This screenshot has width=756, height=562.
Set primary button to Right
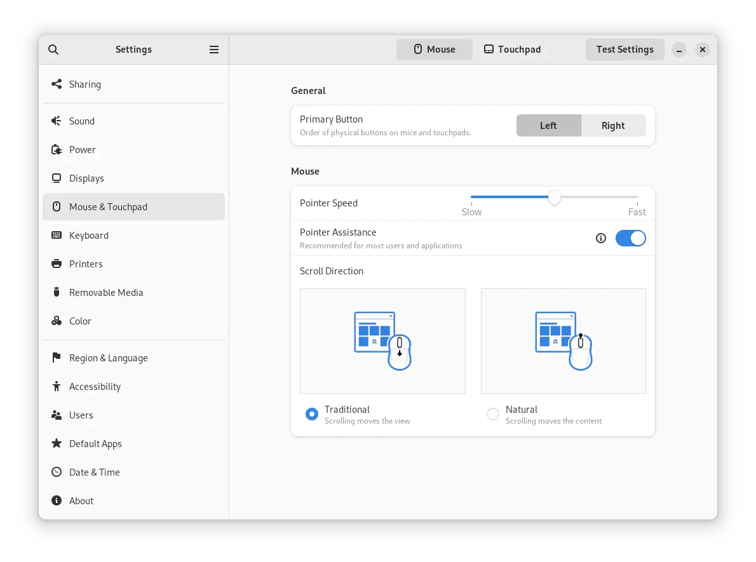click(613, 126)
